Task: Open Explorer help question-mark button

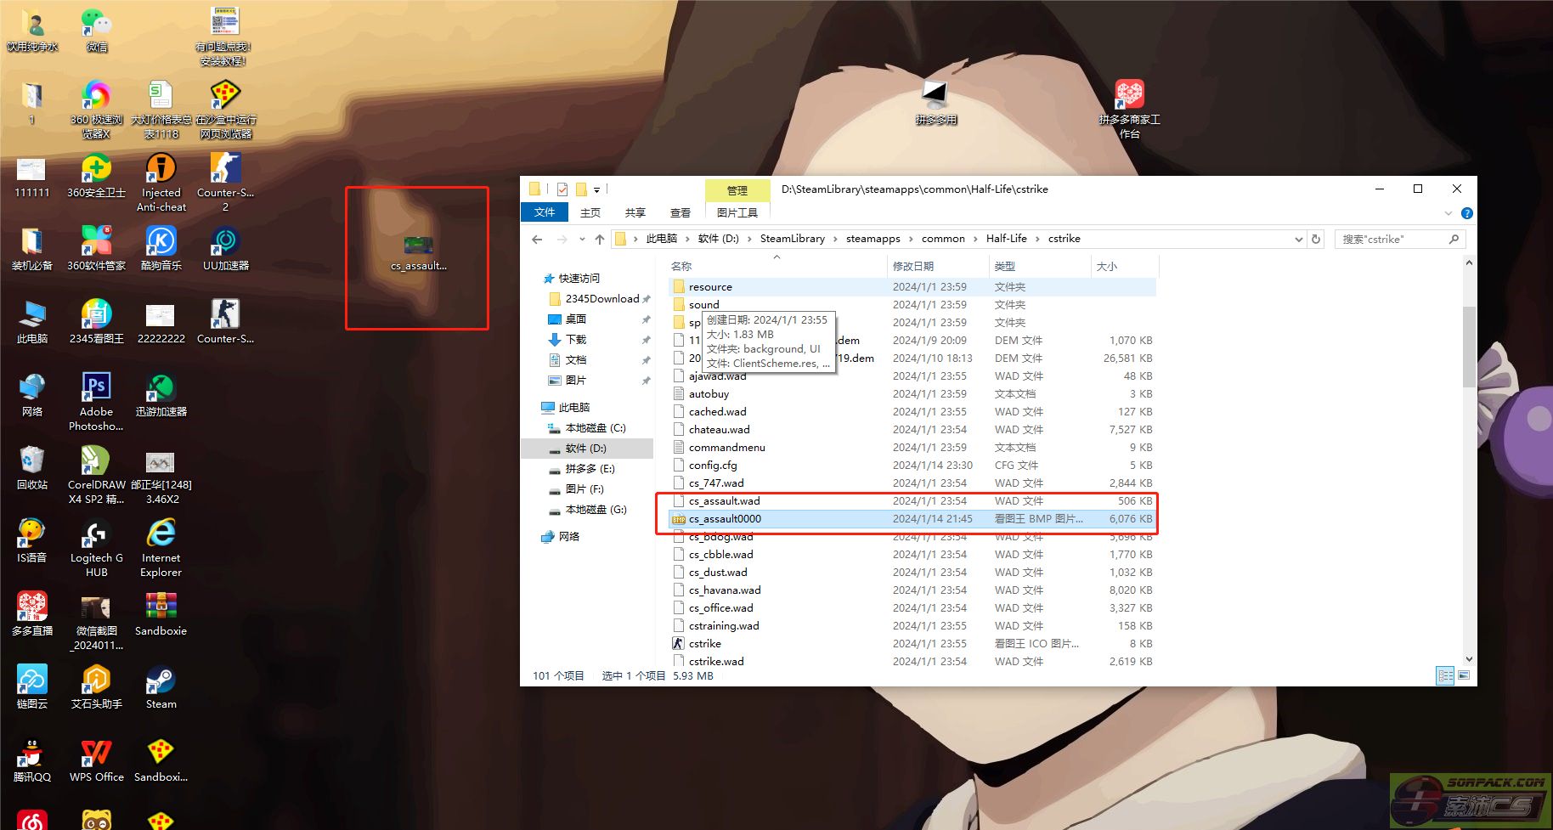Action: pyautogui.click(x=1466, y=213)
